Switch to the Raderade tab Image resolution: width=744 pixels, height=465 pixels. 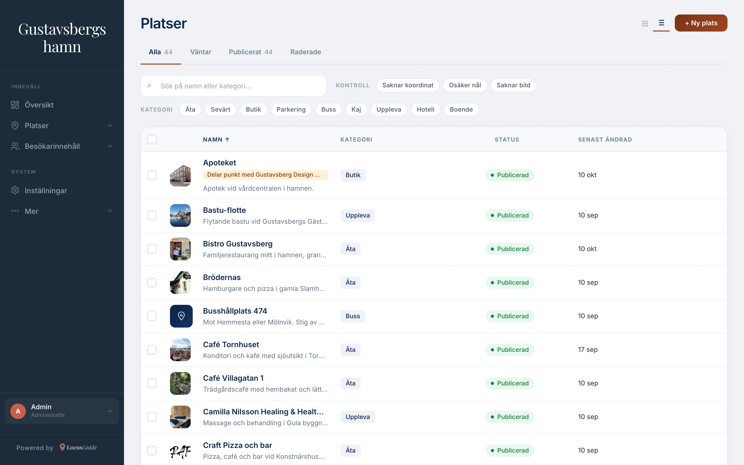(306, 52)
